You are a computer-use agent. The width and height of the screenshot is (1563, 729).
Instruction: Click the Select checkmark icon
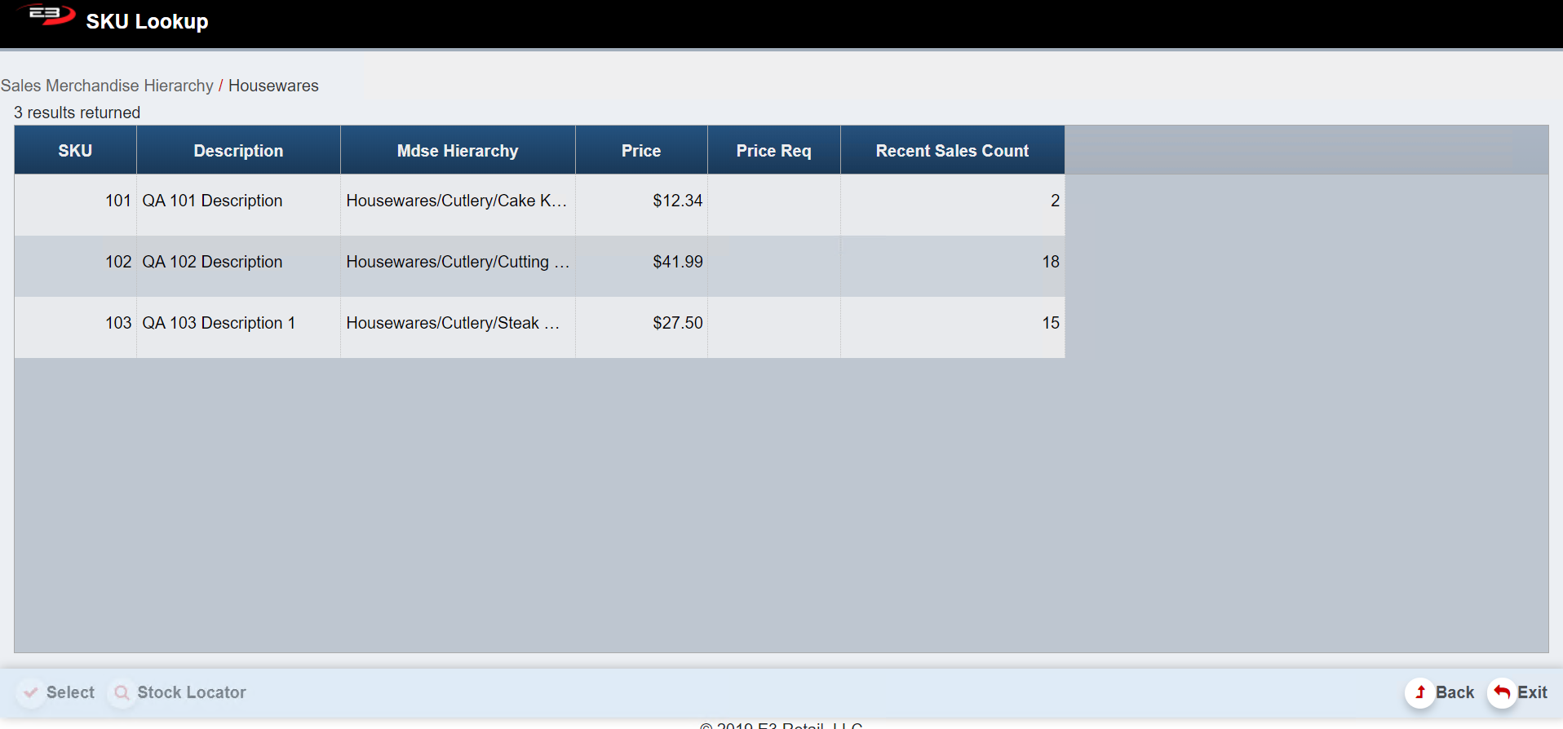click(x=31, y=692)
